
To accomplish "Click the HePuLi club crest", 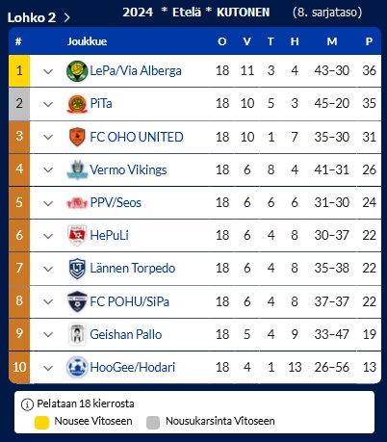I will pos(77,235).
